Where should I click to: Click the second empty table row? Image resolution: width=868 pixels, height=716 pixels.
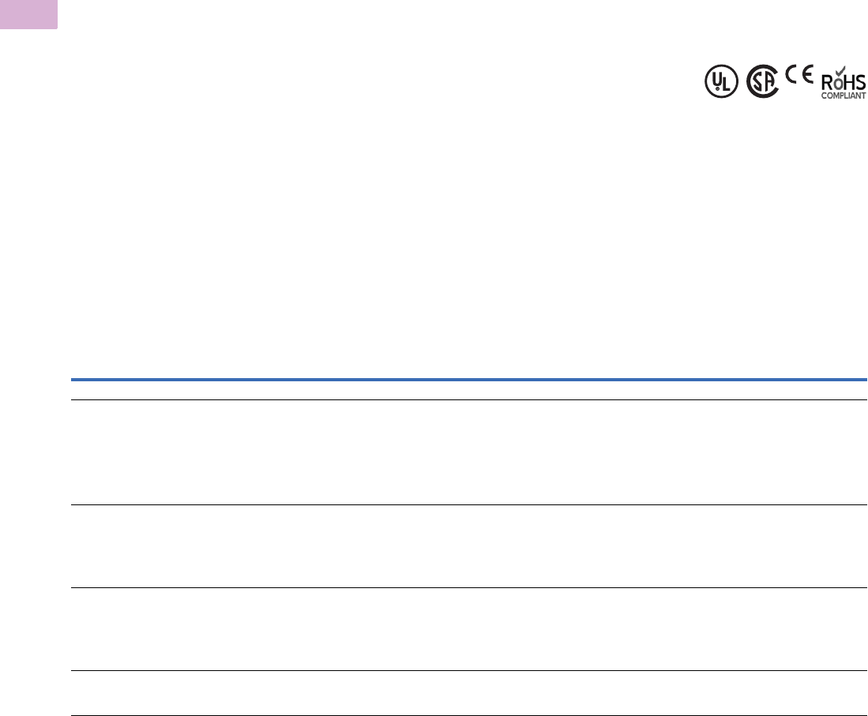pos(469,546)
